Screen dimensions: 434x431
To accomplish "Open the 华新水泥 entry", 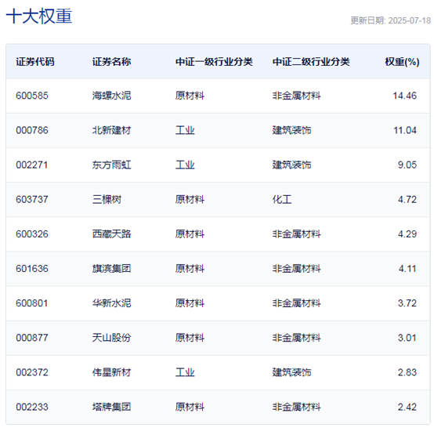I will [x=111, y=303].
